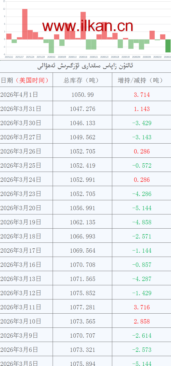Click the 总库存（吨） column header

coord(83,80)
